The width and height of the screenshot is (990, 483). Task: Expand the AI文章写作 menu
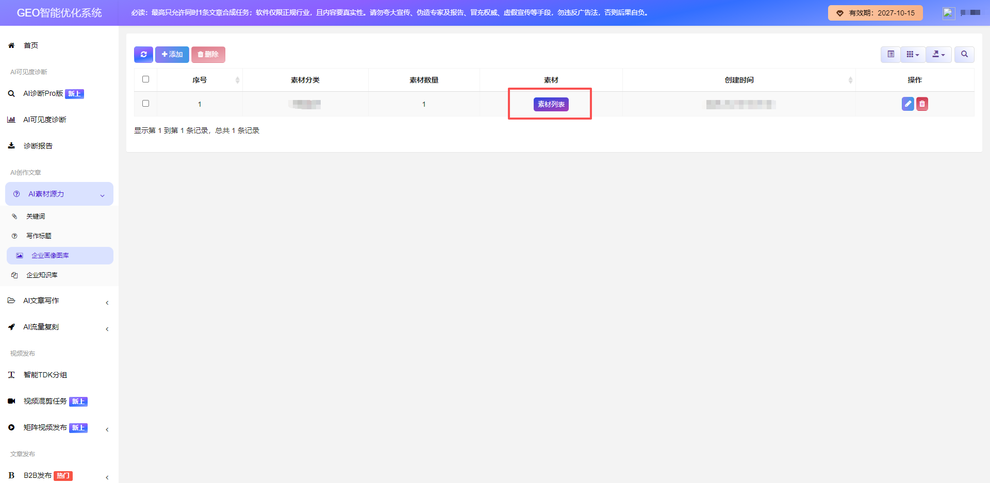click(x=59, y=301)
